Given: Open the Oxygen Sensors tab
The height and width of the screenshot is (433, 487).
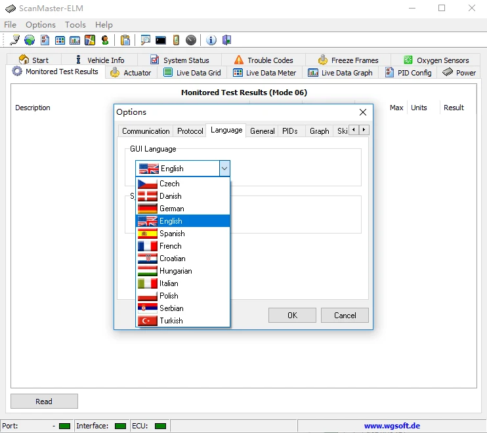Looking at the screenshot, I should click(436, 60).
